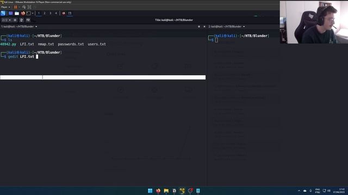Click users.txt in the ls output

tap(97, 44)
